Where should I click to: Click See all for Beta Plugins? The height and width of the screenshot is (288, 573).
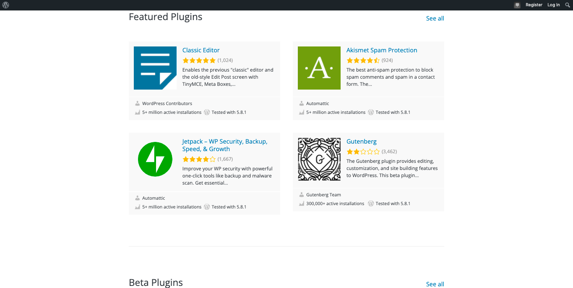pyautogui.click(x=435, y=284)
